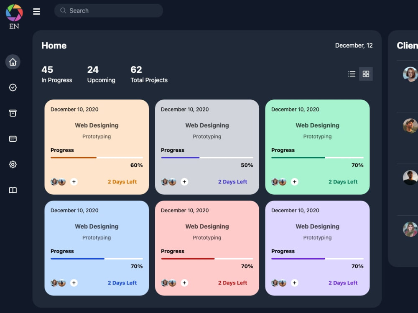
Task: Open 'Web Designing' title on orange card
Action: pyautogui.click(x=97, y=125)
